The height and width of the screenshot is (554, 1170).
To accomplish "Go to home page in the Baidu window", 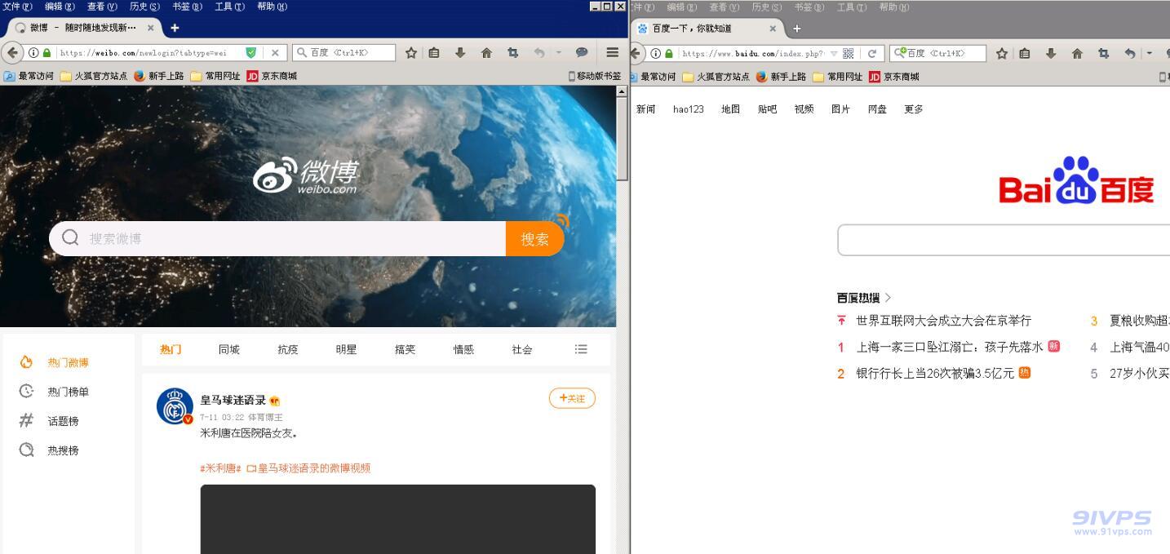I will 1077,54.
